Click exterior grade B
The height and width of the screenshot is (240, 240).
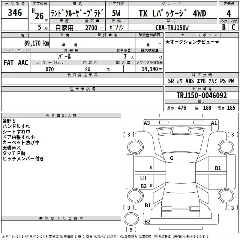click(x=224, y=27)
